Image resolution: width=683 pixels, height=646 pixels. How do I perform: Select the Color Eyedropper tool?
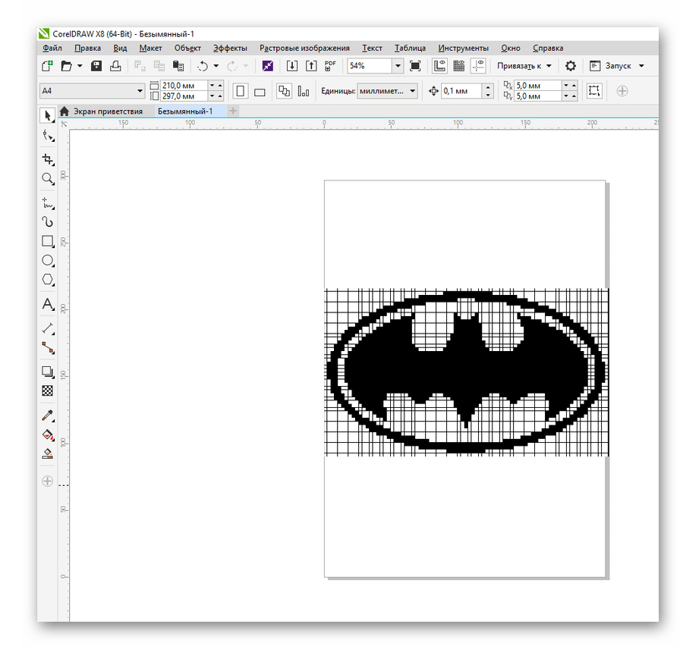click(x=48, y=415)
